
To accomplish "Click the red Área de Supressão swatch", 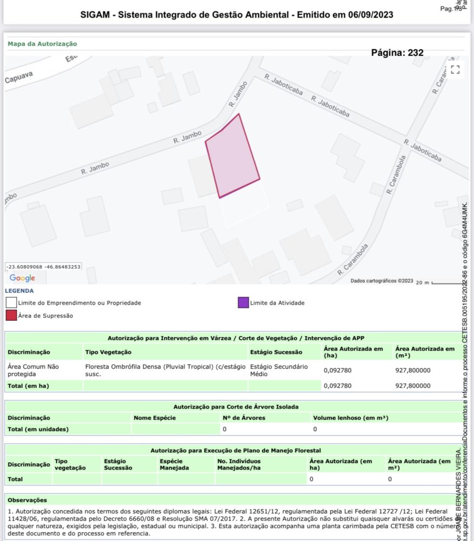I will [x=11, y=315].
